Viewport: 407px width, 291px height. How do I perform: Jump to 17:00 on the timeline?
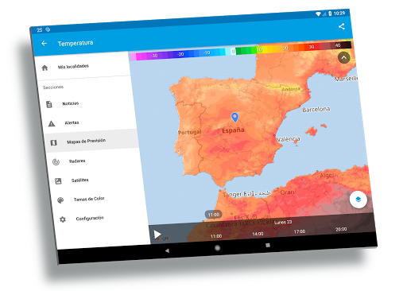click(300, 231)
